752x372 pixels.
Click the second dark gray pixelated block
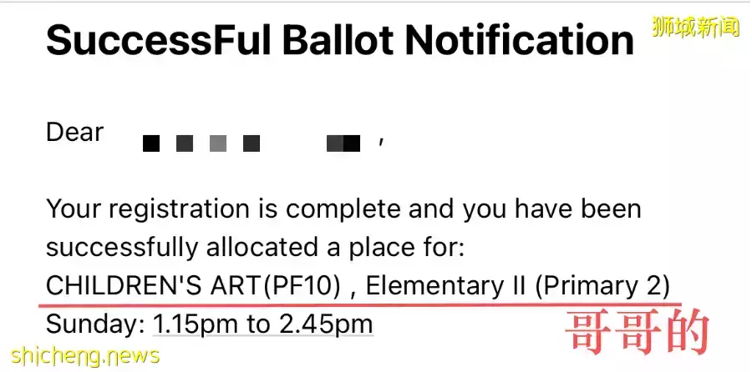pos(185,143)
